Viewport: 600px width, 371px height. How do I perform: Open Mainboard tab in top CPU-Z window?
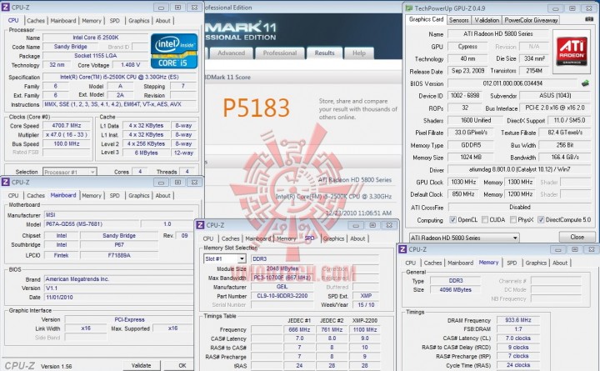(x=63, y=21)
